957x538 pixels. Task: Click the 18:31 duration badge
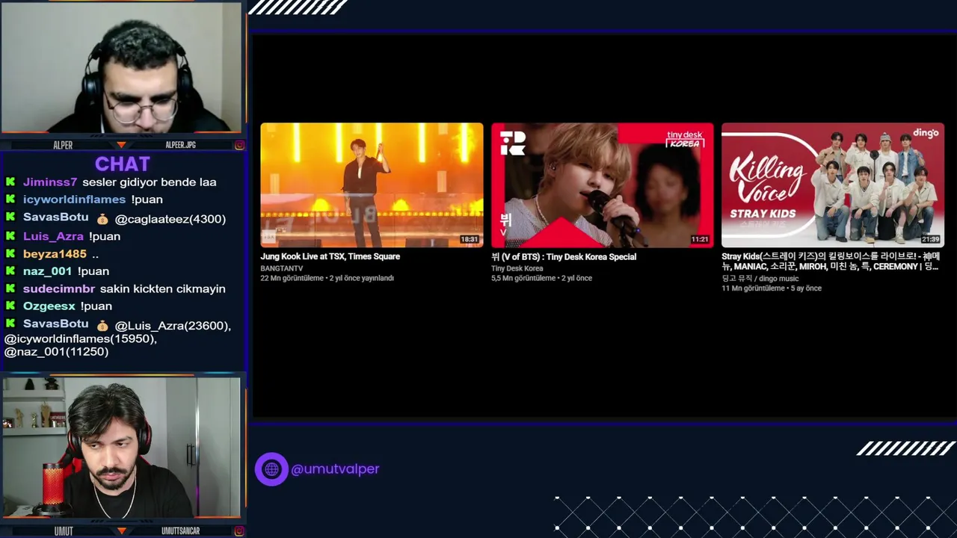(x=469, y=240)
